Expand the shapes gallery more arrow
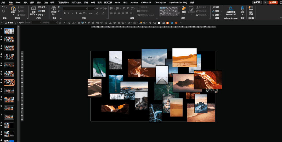This screenshot has width=282, height=142. point(179,14)
